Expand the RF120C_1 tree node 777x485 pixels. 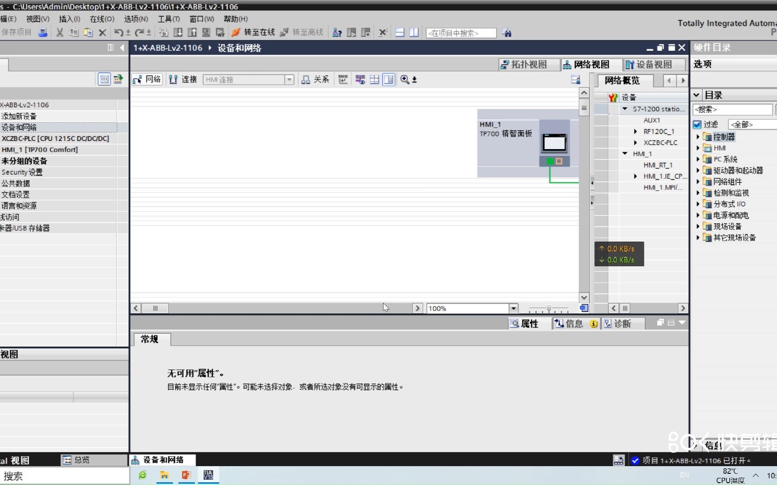[635, 131]
